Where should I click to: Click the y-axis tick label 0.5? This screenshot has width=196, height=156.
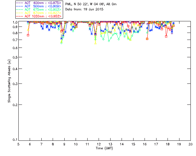15,57
